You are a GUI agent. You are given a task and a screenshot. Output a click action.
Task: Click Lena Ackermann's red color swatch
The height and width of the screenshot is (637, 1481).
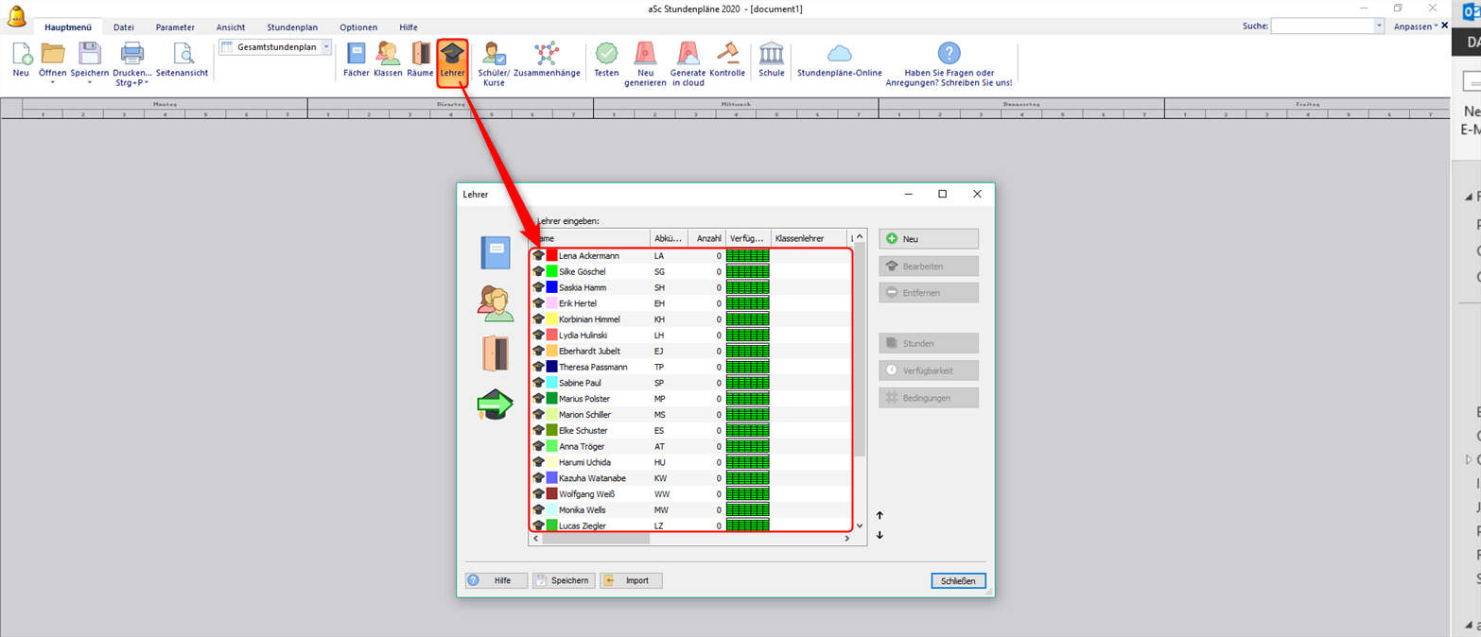pos(552,256)
